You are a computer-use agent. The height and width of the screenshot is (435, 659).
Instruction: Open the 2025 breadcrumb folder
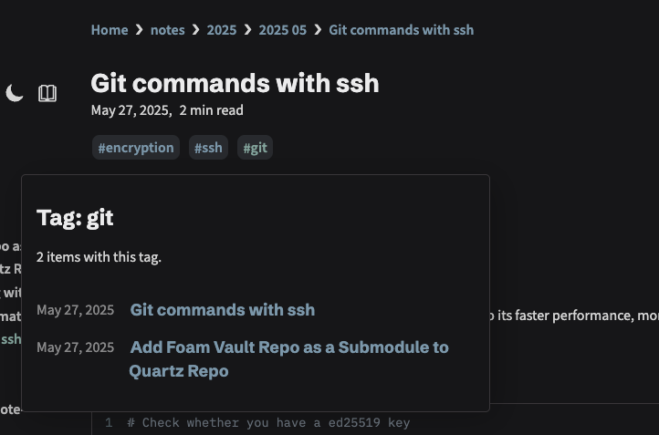click(222, 30)
